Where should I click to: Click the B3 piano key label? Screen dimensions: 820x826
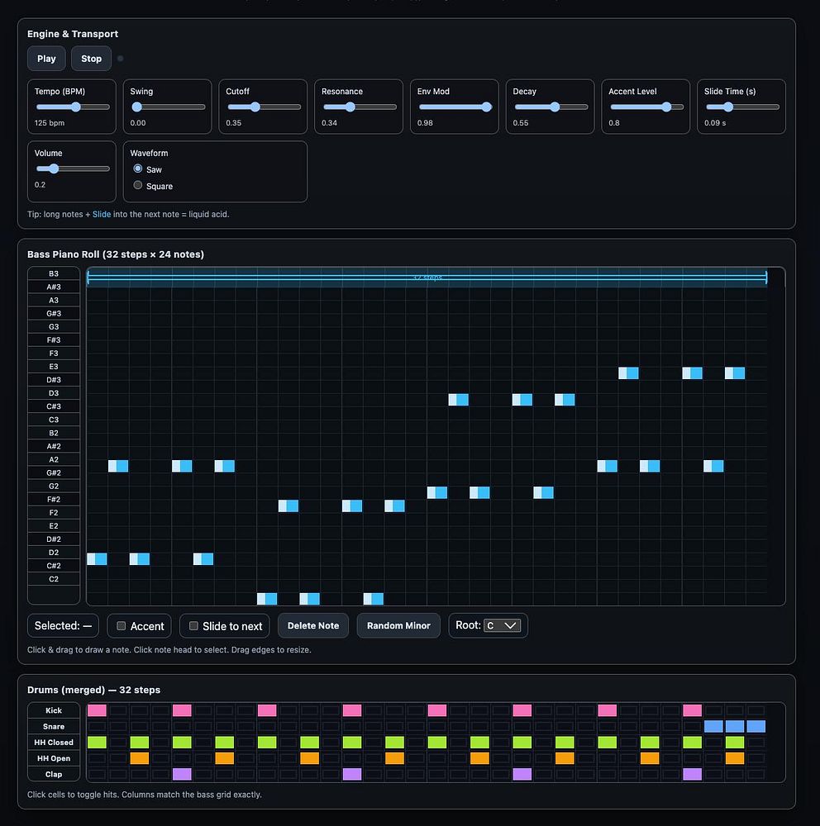click(x=54, y=273)
